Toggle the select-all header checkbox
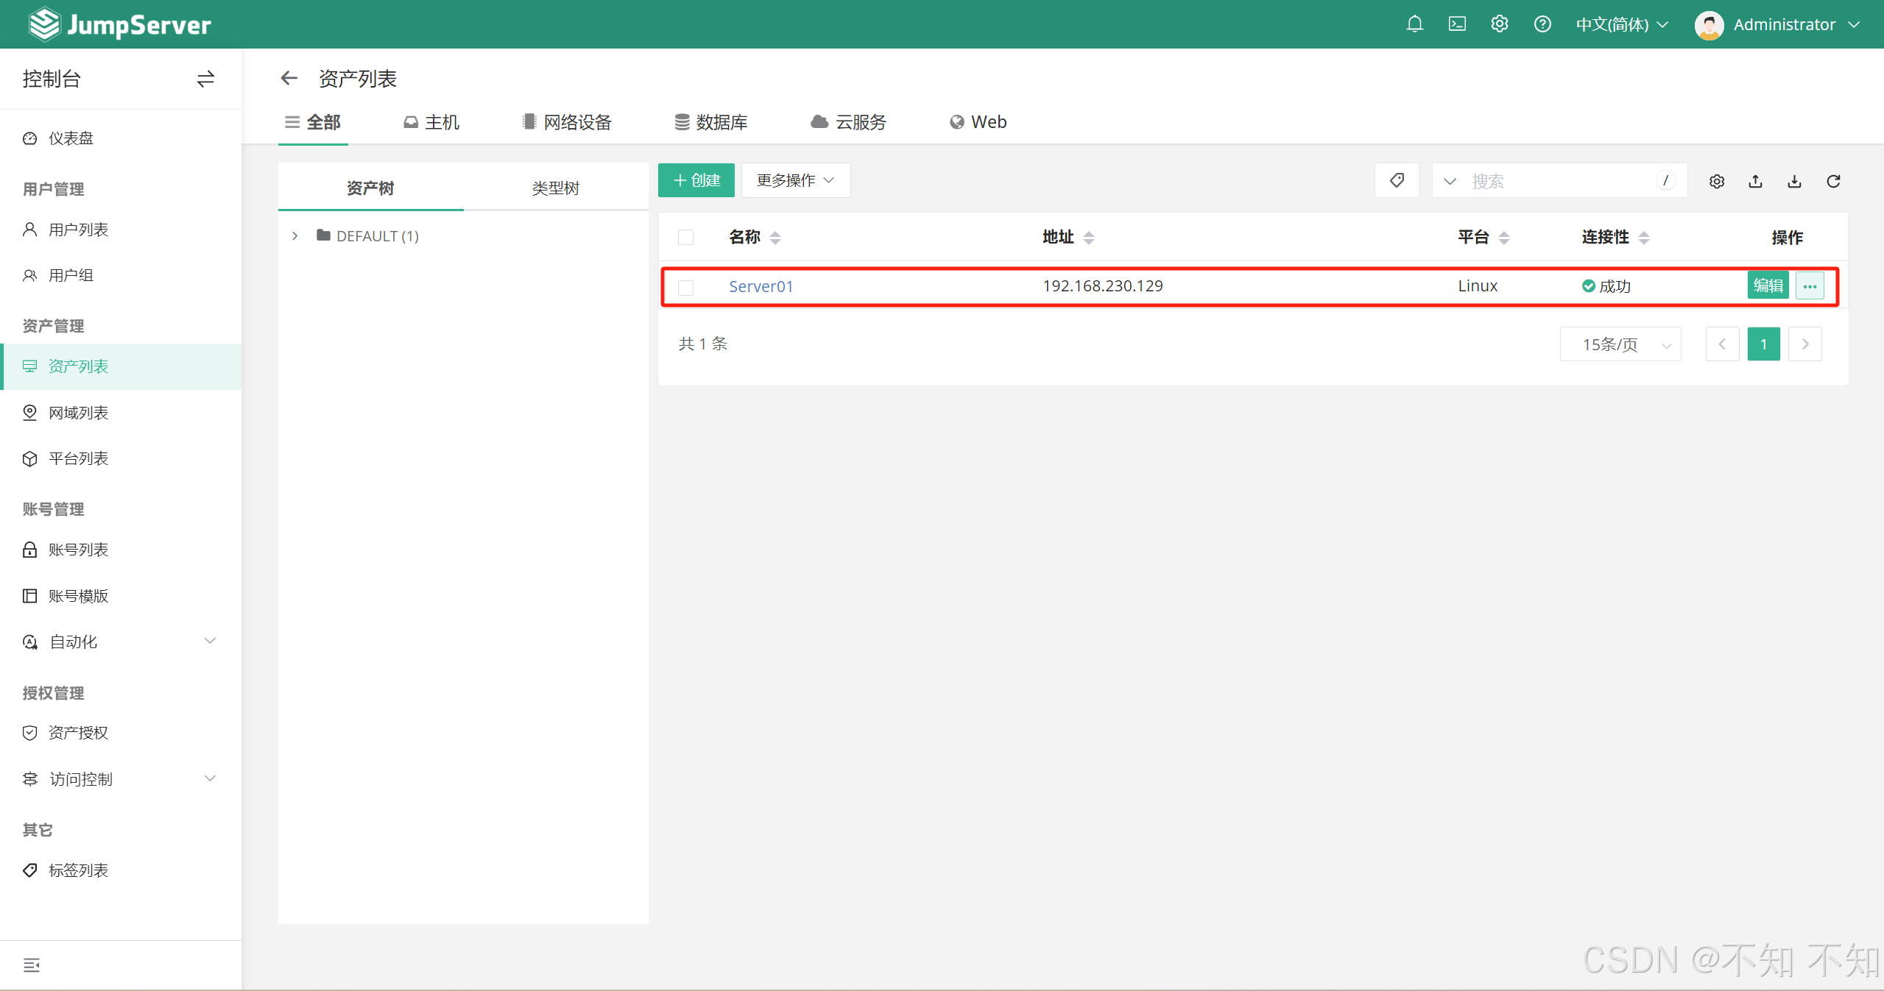Screen dimensions: 1884x991 click(x=685, y=237)
